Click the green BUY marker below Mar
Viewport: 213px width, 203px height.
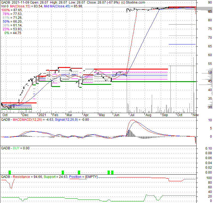coord(79,172)
